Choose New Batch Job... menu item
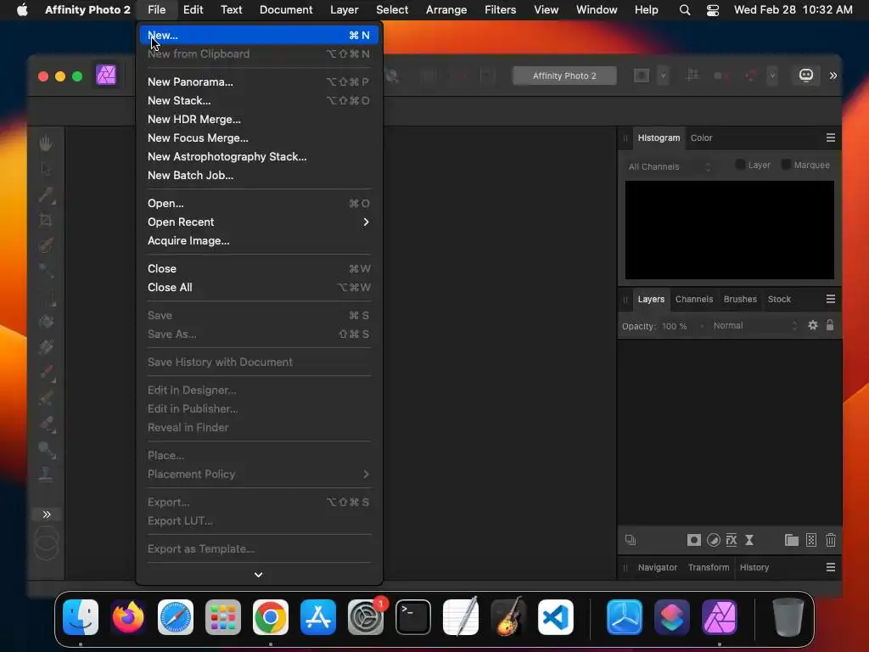Viewport: 869px width, 652px height. coord(258,175)
